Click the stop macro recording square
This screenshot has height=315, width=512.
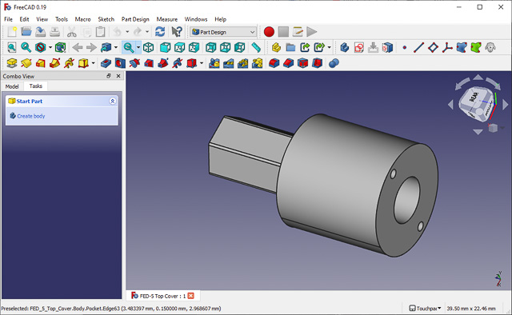click(x=283, y=32)
